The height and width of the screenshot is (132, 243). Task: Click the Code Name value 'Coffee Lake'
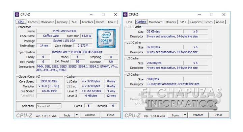pyautogui.click(x=51, y=36)
